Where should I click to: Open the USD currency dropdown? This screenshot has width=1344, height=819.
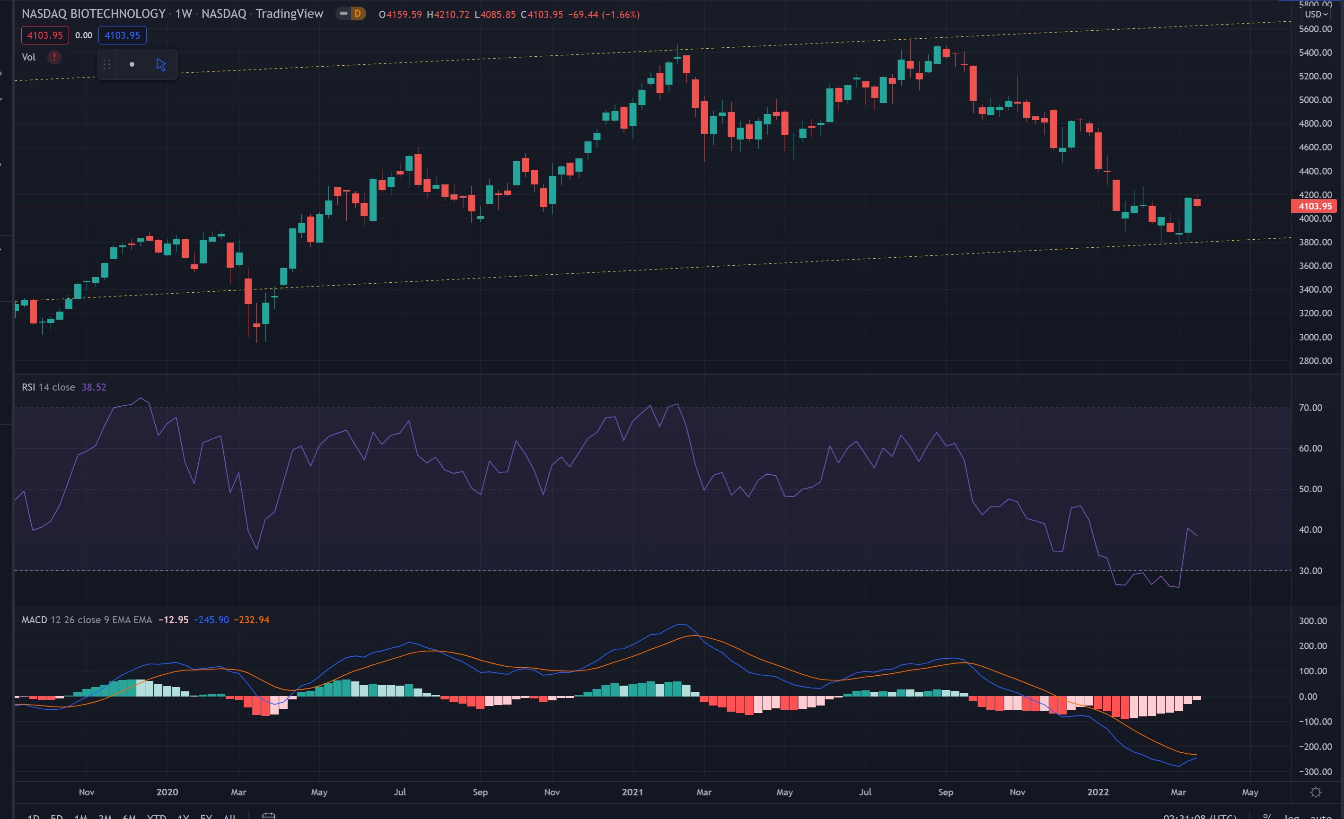point(1316,14)
